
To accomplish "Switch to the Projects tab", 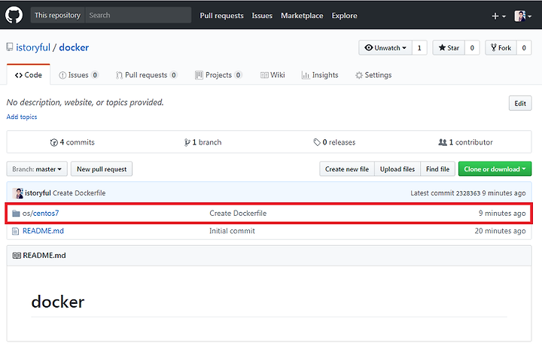I will click(x=218, y=75).
